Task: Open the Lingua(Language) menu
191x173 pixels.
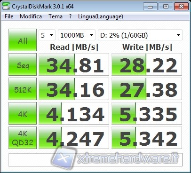Action: [x=101, y=16]
